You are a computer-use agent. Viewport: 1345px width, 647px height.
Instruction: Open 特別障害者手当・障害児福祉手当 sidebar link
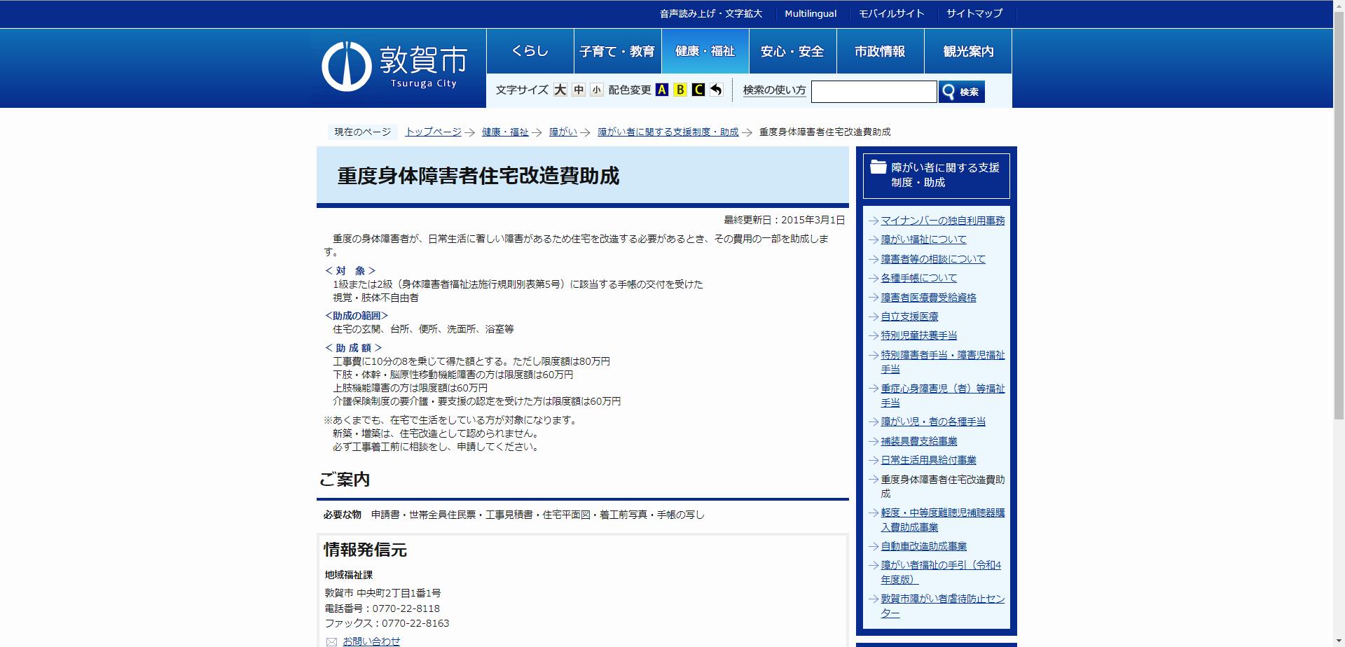tap(942, 362)
